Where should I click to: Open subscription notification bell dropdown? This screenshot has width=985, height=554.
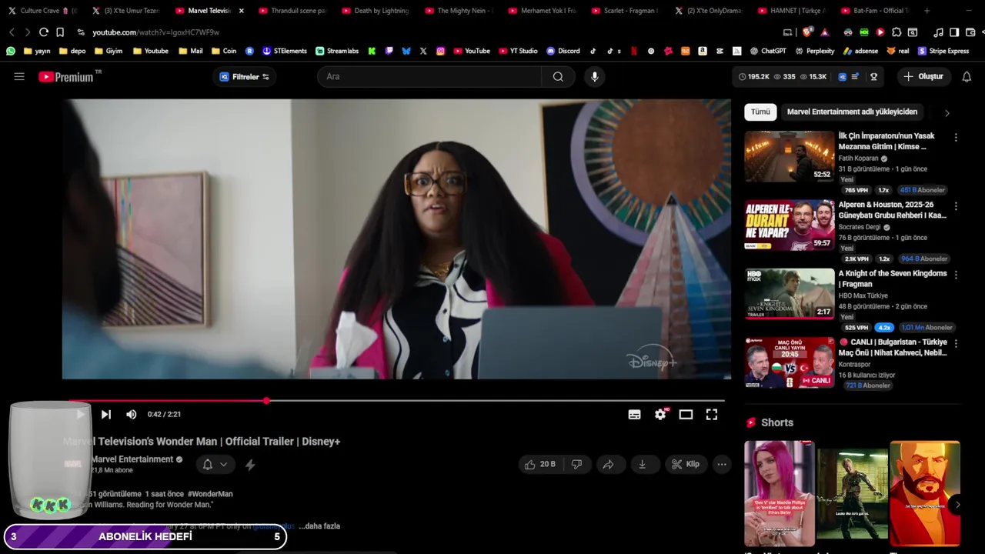click(215, 464)
